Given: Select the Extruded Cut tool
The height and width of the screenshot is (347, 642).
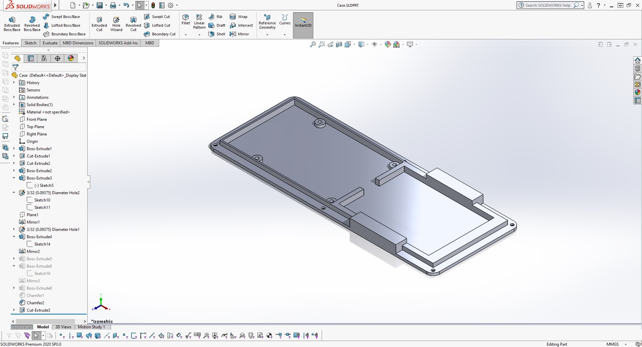Looking at the screenshot, I should (x=99, y=24).
